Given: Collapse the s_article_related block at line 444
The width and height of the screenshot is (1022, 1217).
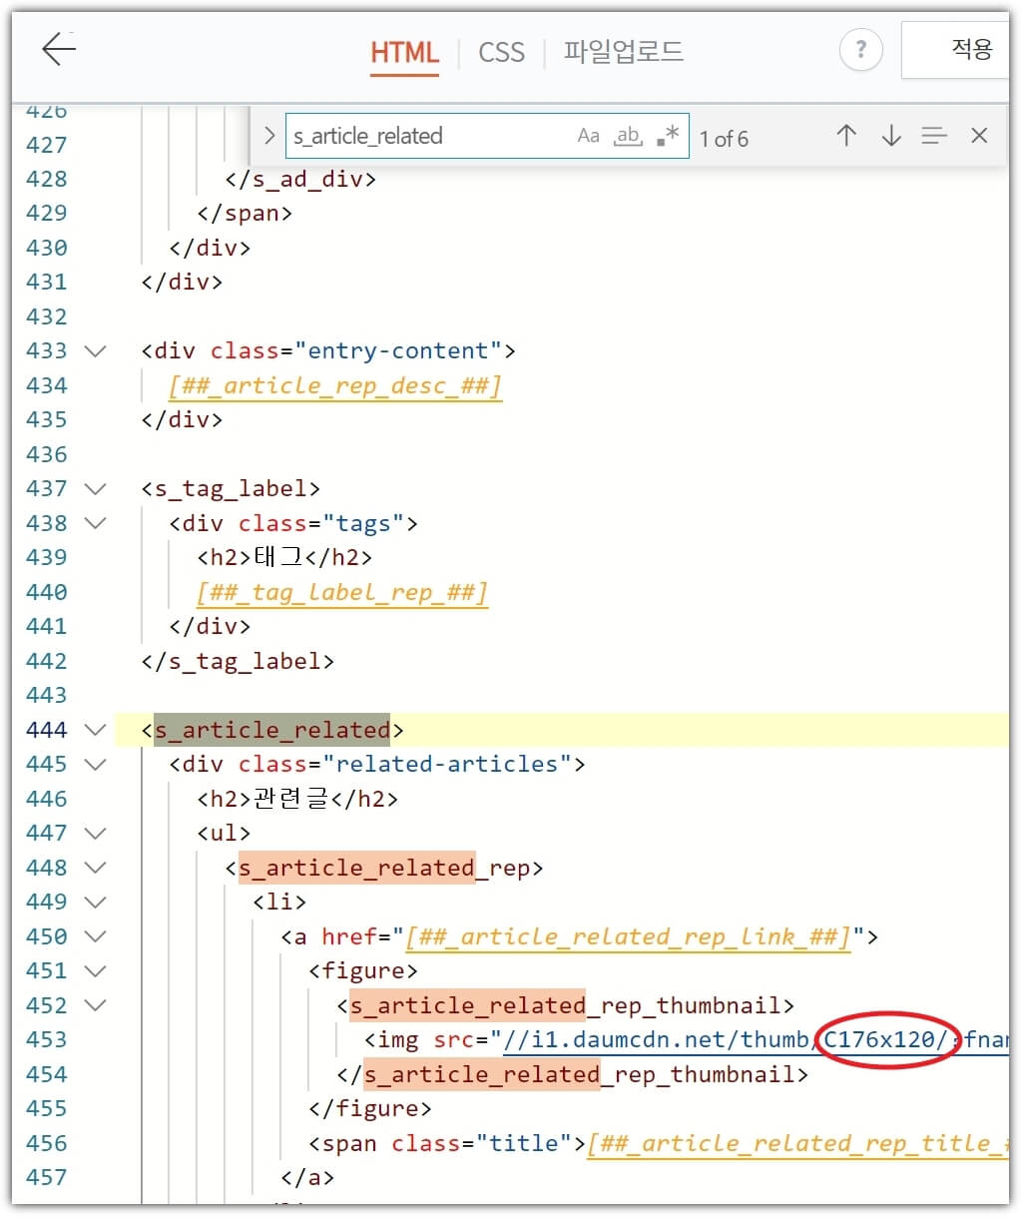Looking at the screenshot, I should pos(95,730).
